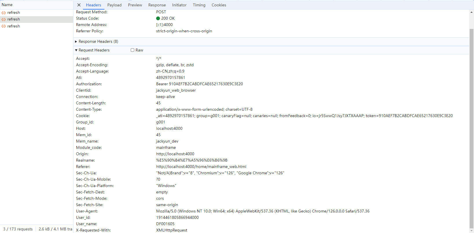Click the Content-Type value application/x-www-form-urlencoded
This screenshot has width=474, height=233.
tap(204, 110)
